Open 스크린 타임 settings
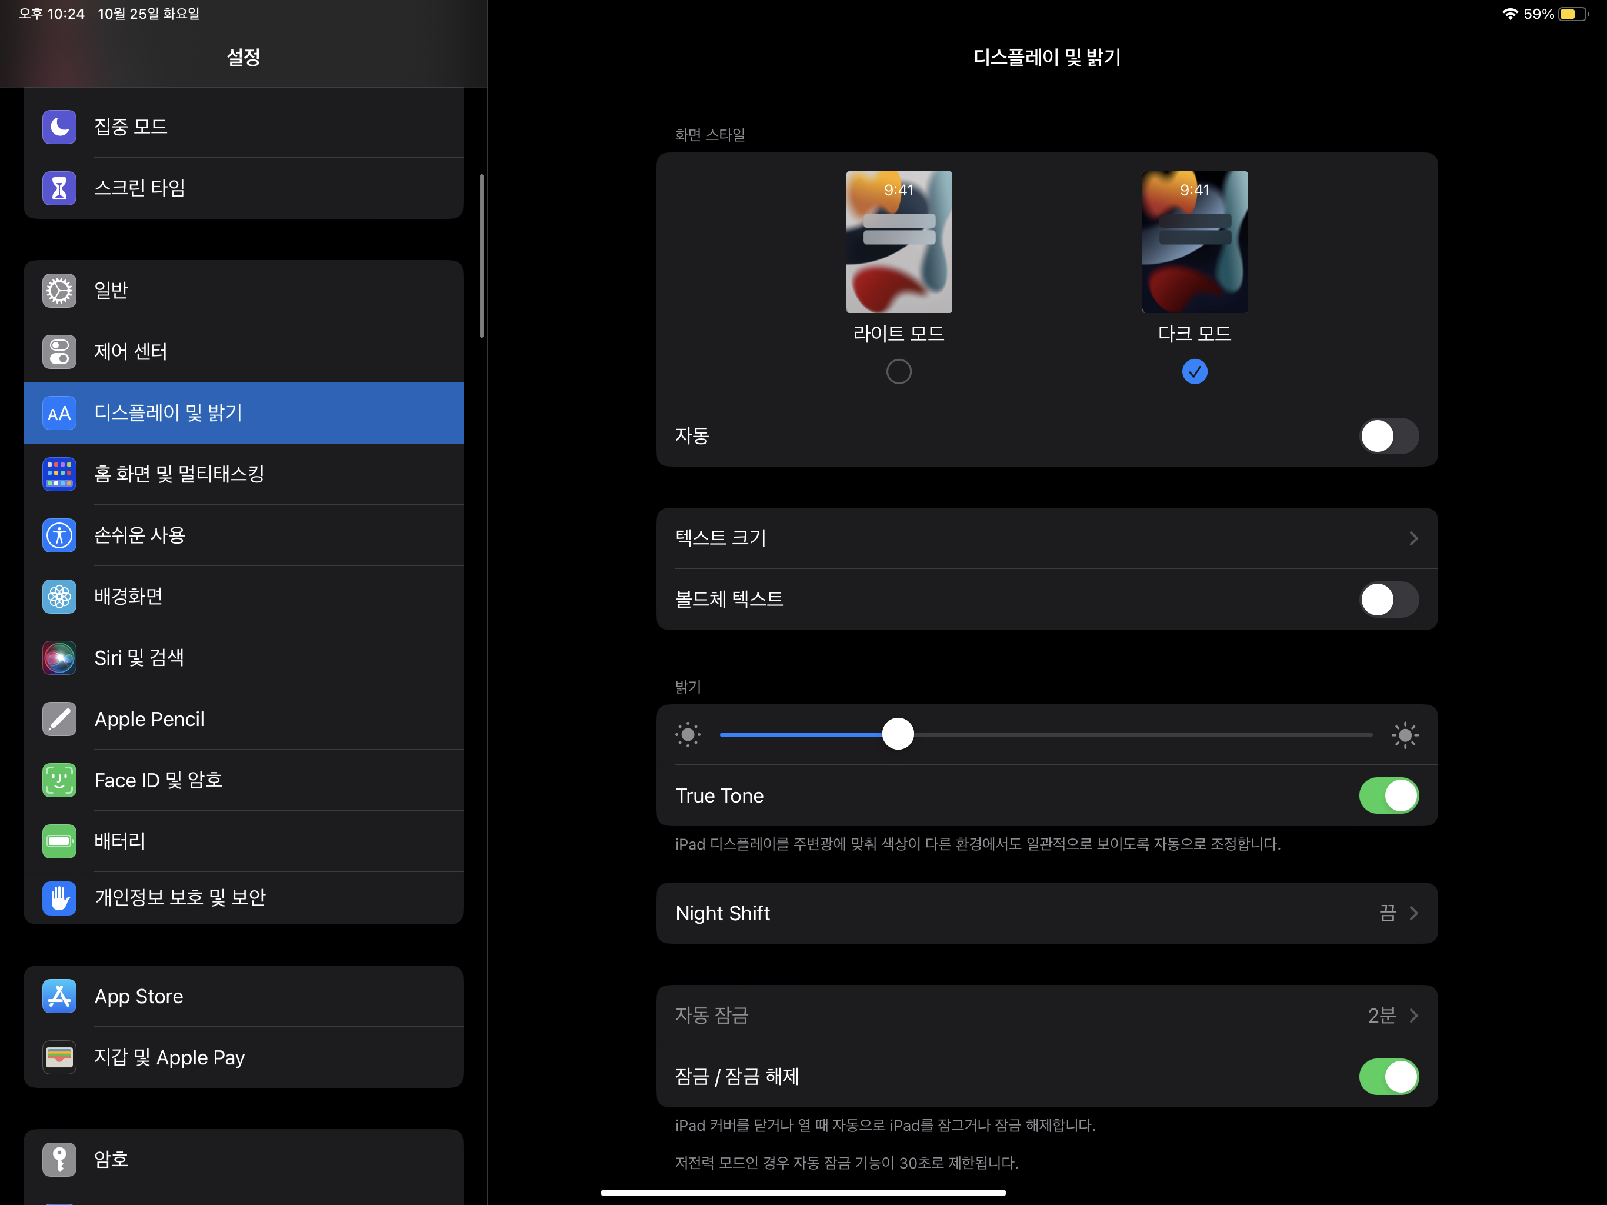 (x=244, y=188)
